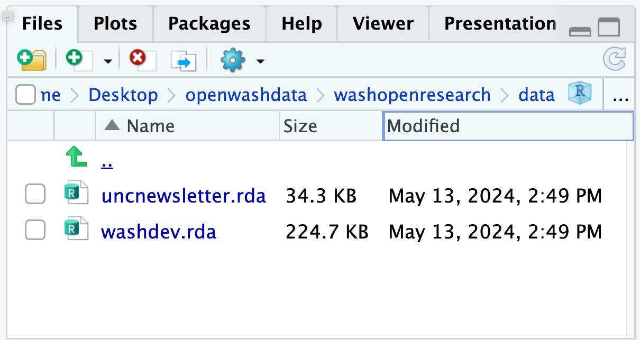The height and width of the screenshot is (340, 640).
Task: Click the rename file arrow icon
Action: click(184, 61)
